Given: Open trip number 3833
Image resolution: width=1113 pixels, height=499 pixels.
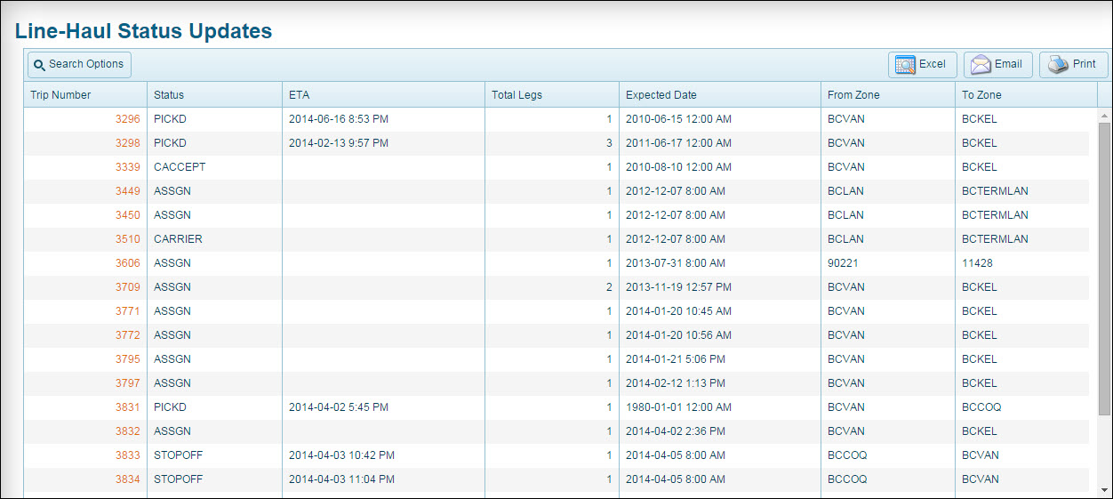Looking at the screenshot, I should tap(127, 455).
